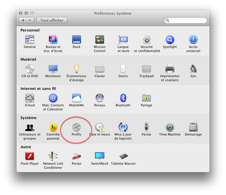Go back with the left arrow button
This screenshot has width=226, height=195.
(23, 20)
